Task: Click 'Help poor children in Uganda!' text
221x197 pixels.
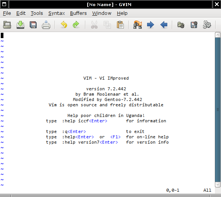Action: click(x=106, y=115)
